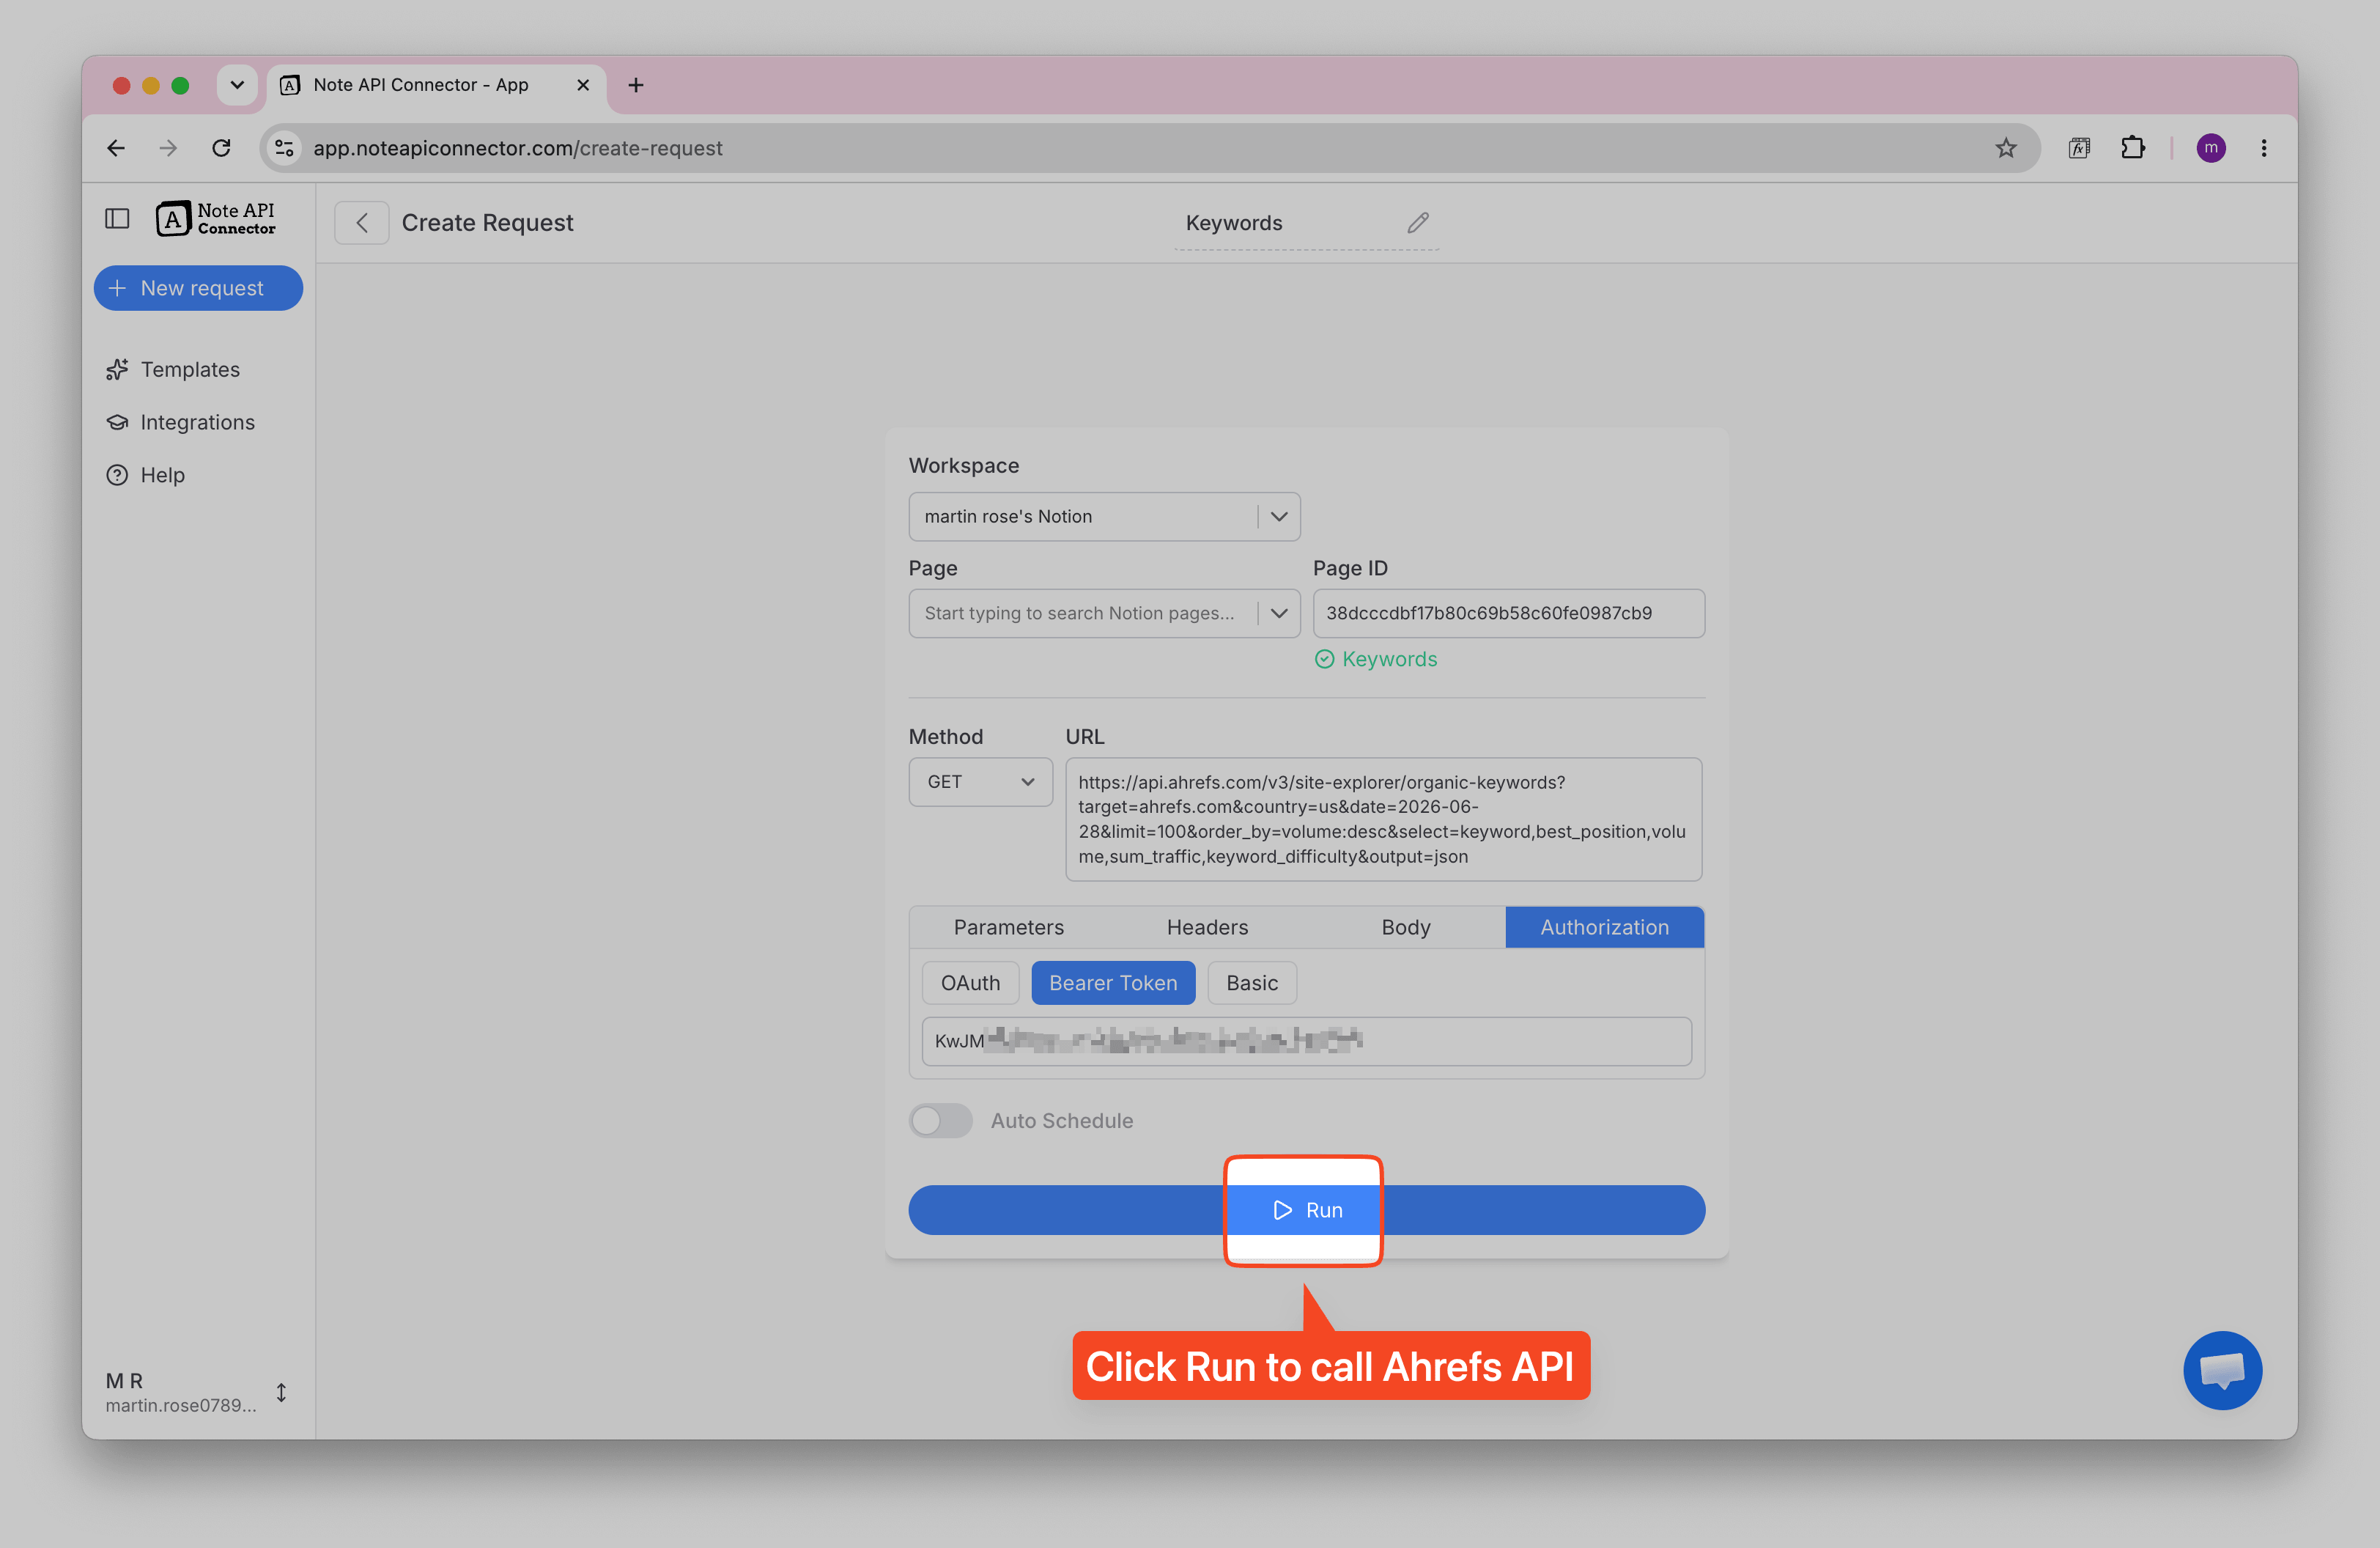Edit request name with the pencil icon
Viewport: 2380px width, 1548px height.
[1418, 223]
